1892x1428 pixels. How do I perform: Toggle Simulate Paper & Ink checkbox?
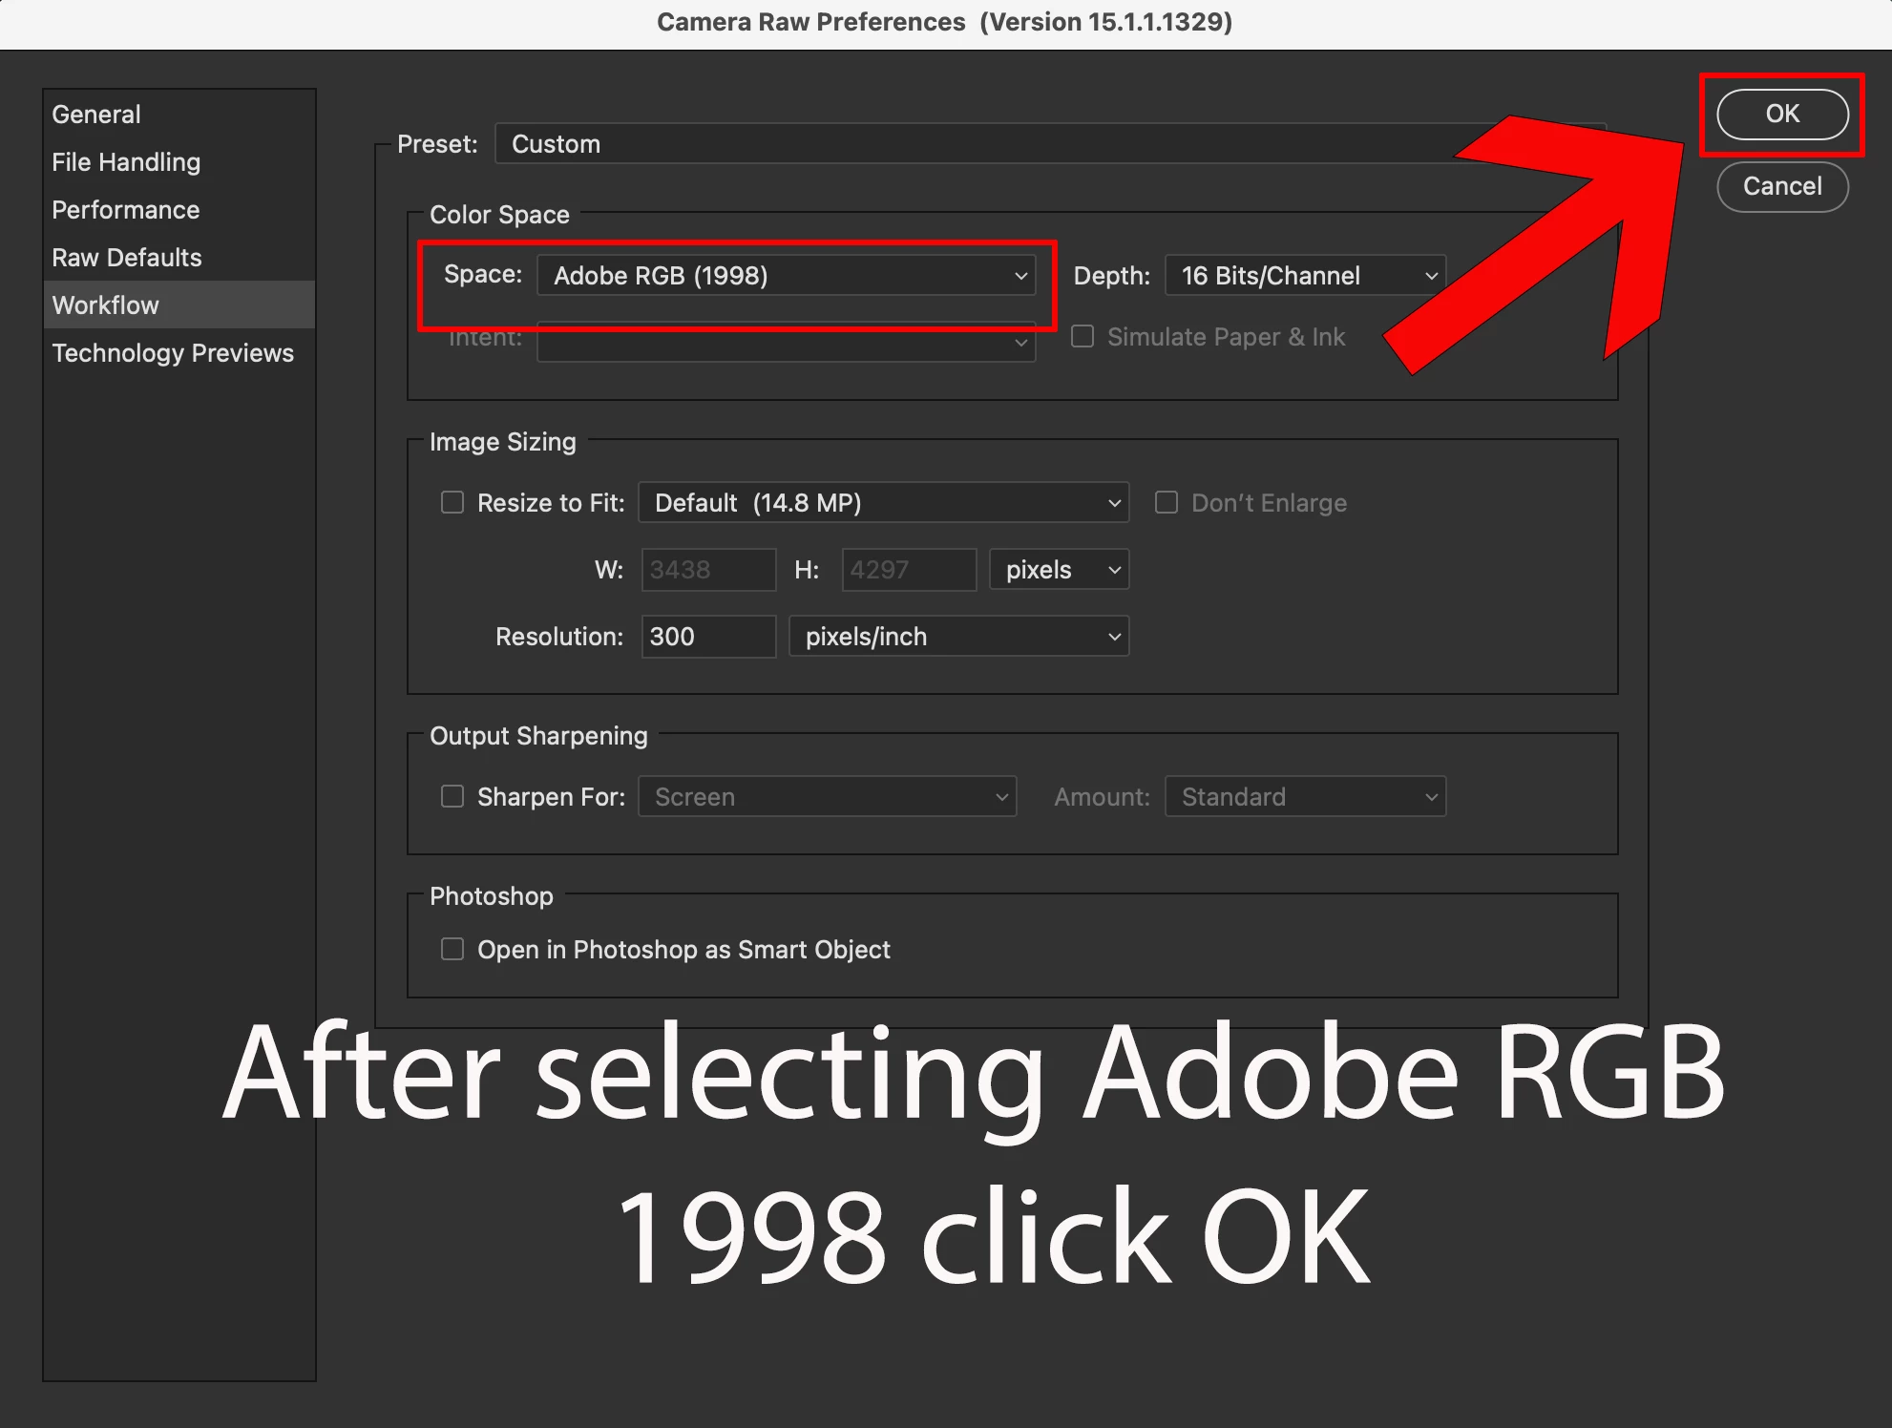click(x=1083, y=337)
